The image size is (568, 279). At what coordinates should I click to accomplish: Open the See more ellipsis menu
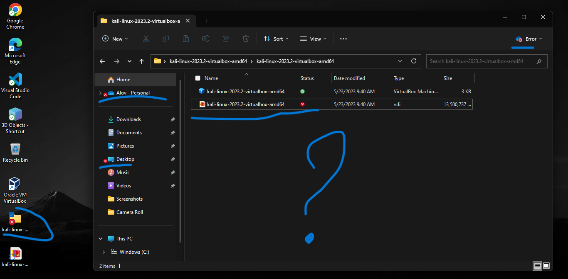tap(343, 39)
